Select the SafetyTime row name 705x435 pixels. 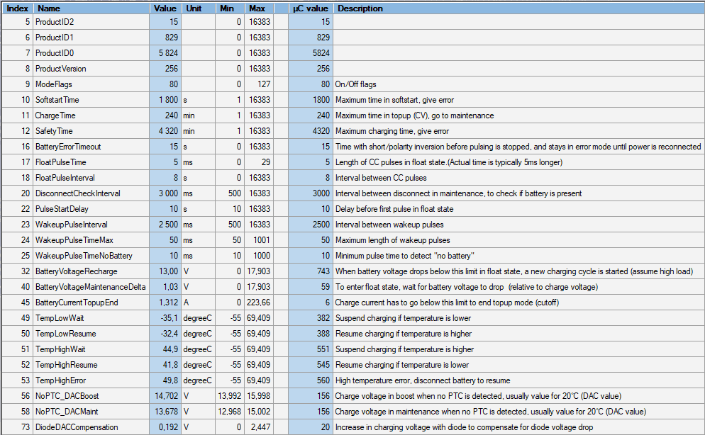tap(91, 131)
